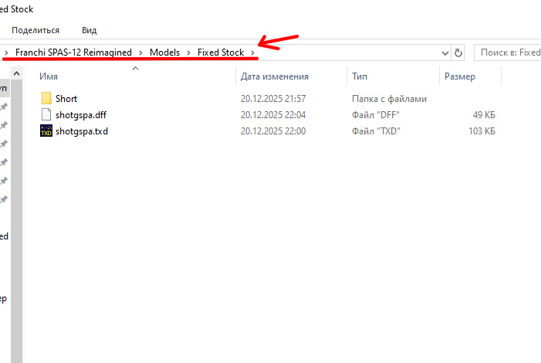Expand address bar history dropdown
Image resolution: width=541 pixels, height=363 pixels.
point(445,53)
